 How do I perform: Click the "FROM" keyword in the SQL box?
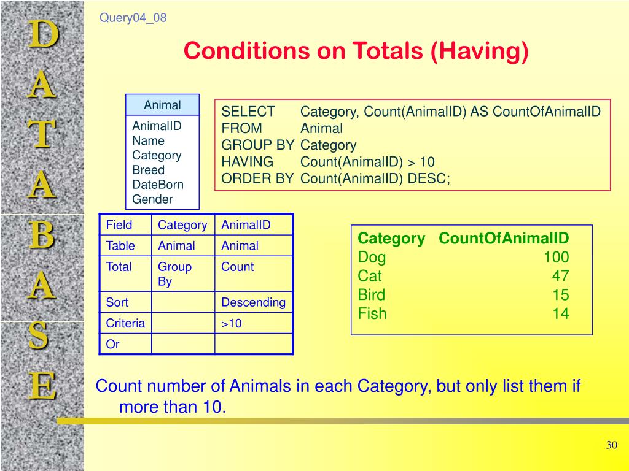tap(241, 128)
